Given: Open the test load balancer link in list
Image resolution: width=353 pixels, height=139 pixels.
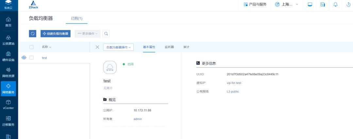Looking at the screenshot, I should pos(44,58).
